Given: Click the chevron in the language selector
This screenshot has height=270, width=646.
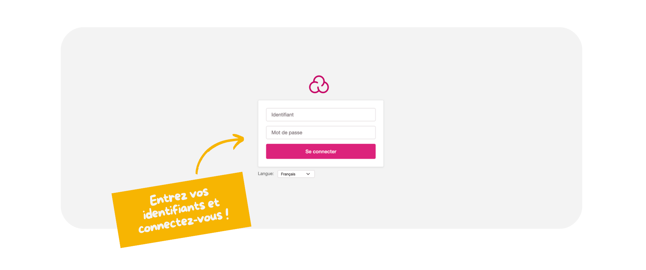Looking at the screenshot, I should [x=308, y=174].
